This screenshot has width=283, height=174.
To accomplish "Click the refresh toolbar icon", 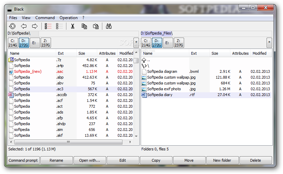I will (12, 26).
